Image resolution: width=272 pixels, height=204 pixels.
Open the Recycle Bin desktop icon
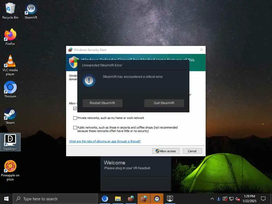point(10,11)
